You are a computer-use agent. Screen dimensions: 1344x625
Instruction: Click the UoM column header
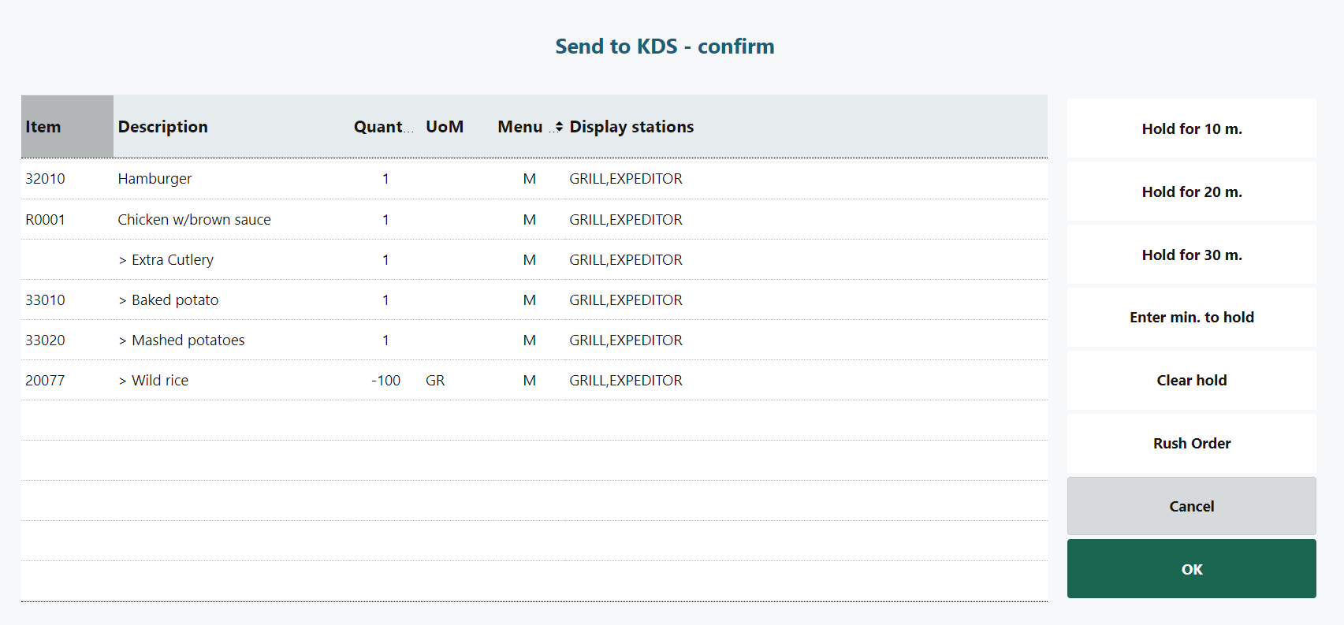point(445,127)
